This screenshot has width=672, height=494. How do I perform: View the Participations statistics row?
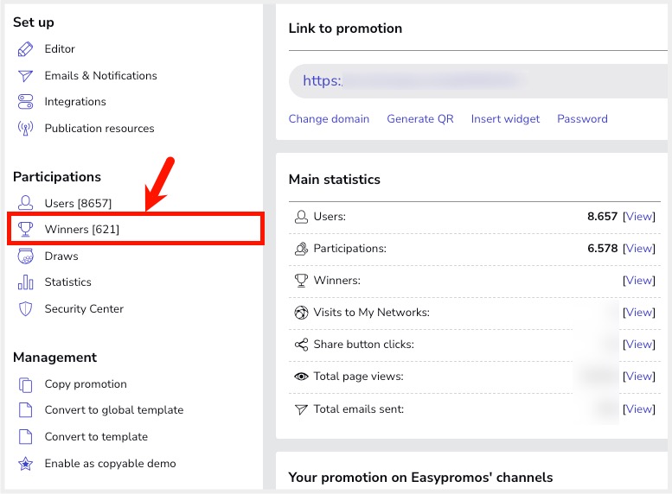tap(639, 249)
